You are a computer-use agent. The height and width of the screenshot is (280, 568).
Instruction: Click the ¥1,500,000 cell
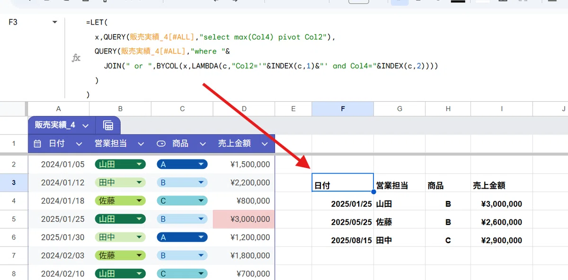pyautogui.click(x=244, y=165)
